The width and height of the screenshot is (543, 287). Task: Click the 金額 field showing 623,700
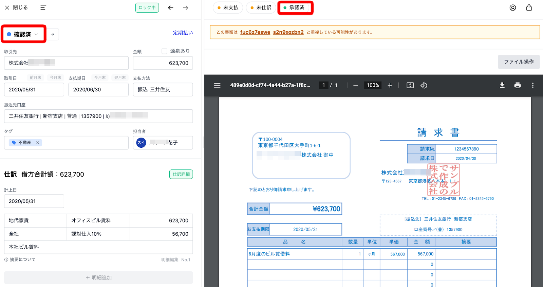coord(163,63)
